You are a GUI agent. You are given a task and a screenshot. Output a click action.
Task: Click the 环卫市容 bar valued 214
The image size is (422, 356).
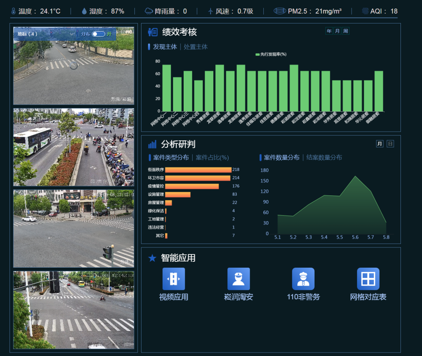coord(198,178)
